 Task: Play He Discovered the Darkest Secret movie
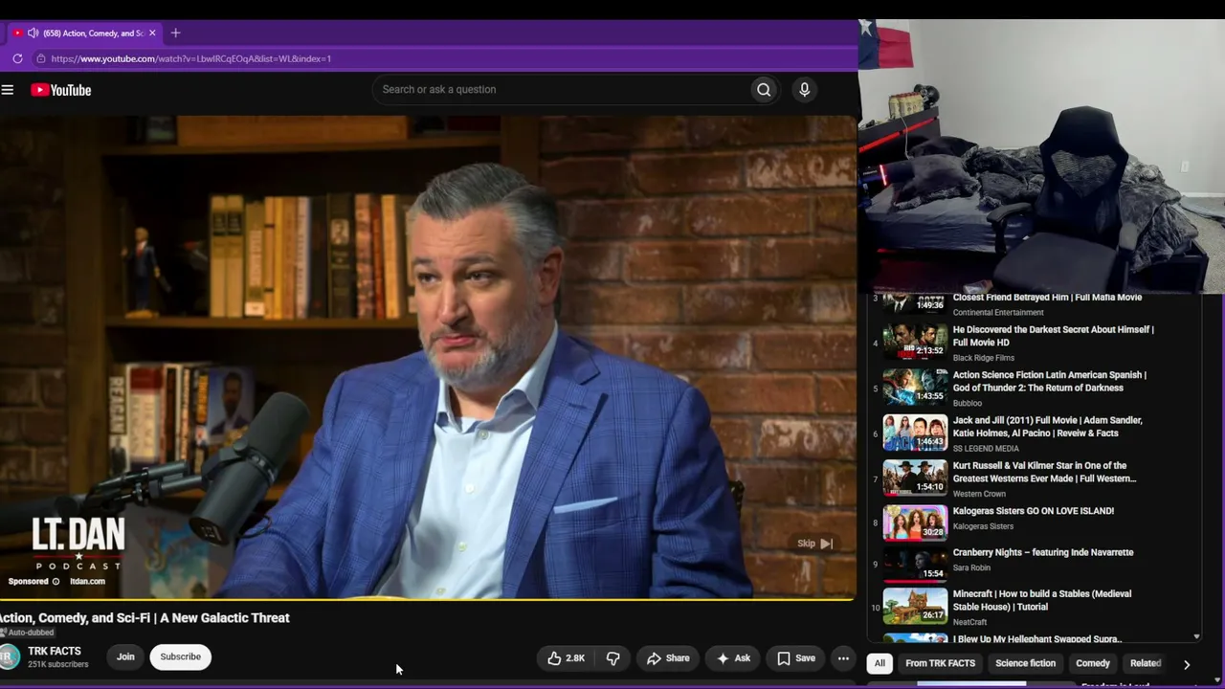tap(1053, 336)
